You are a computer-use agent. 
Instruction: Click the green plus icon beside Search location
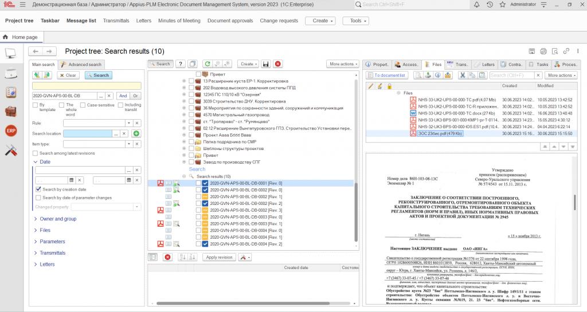tap(136, 133)
